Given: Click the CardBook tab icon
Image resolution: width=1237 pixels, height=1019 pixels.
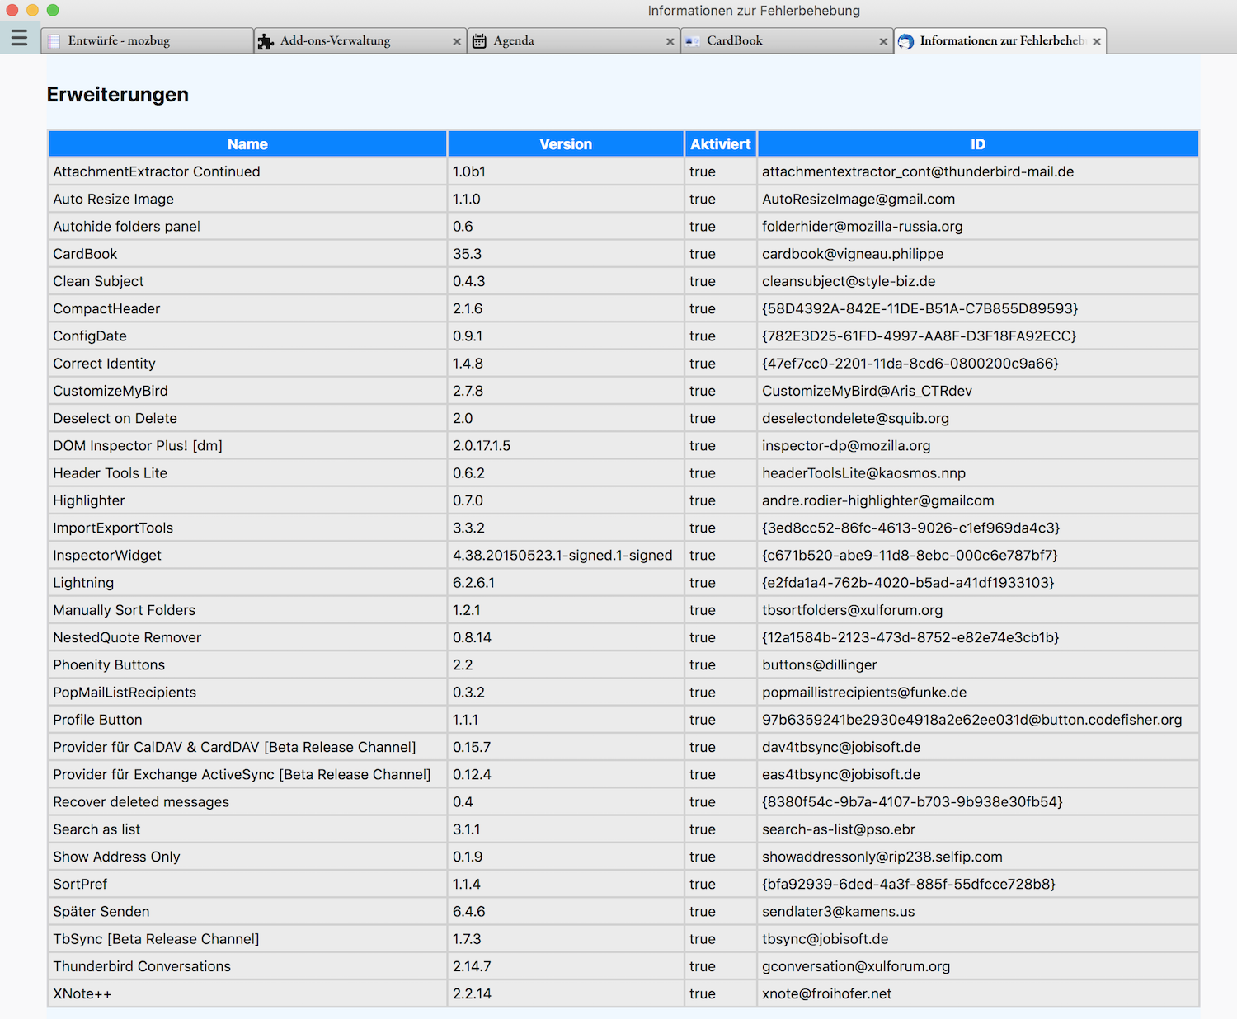Looking at the screenshot, I should click(x=693, y=41).
